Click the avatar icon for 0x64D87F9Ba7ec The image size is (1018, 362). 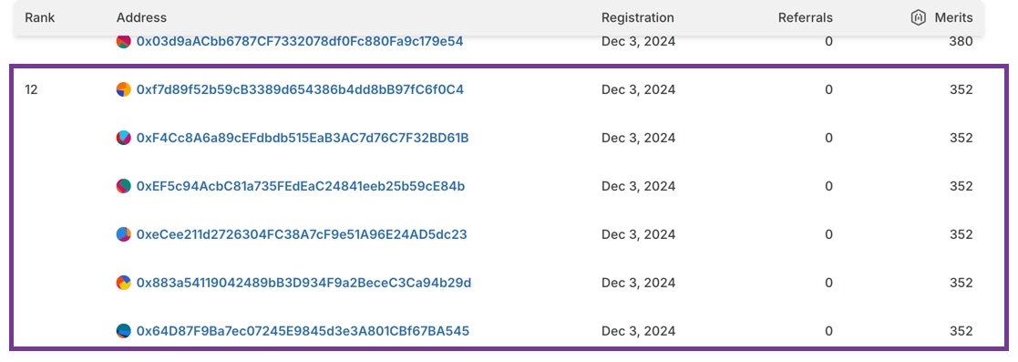click(x=123, y=332)
